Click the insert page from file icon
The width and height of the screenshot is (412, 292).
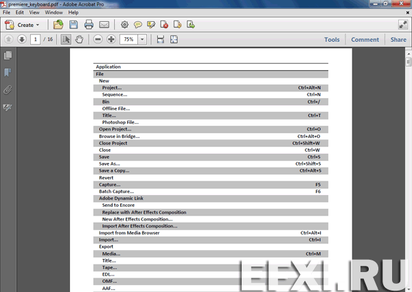(191, 25)
